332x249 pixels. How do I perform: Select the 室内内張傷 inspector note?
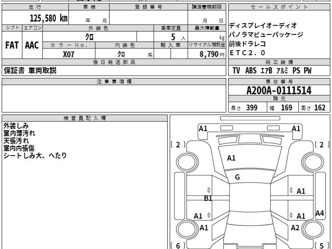19,148
